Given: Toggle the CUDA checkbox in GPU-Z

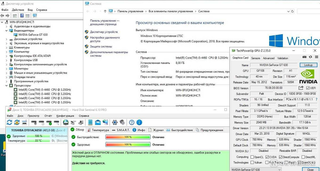Looking at the screenshot, I should click(267, 157).
